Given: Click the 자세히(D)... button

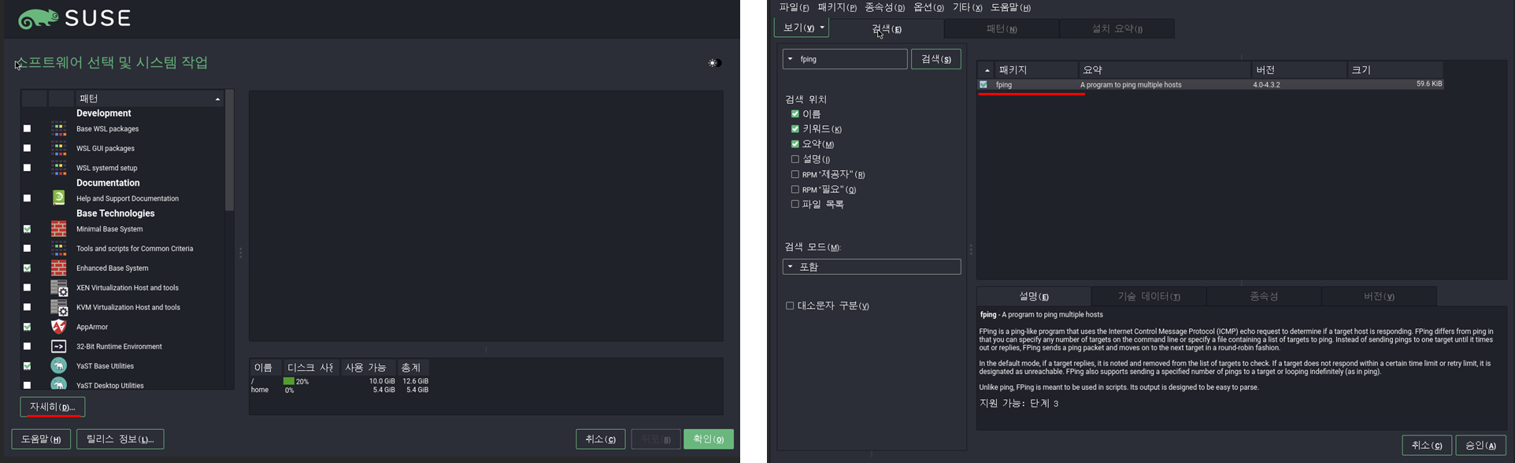Looking at the screenshot, I should (x=53, y=407).
